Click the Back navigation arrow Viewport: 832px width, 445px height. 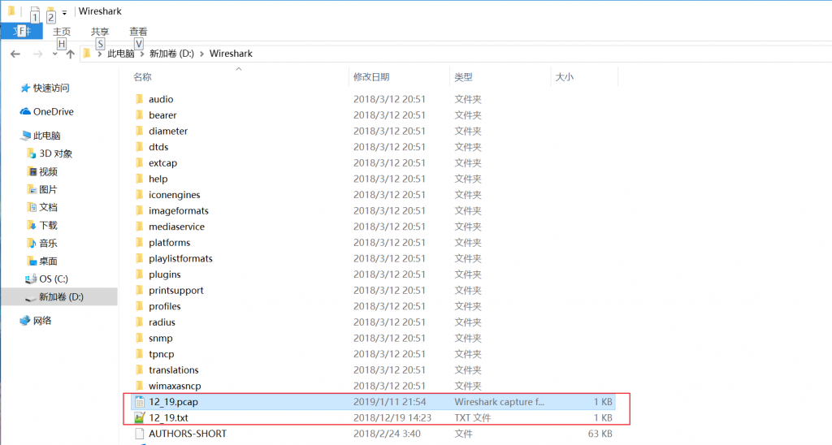pos(15,54)
